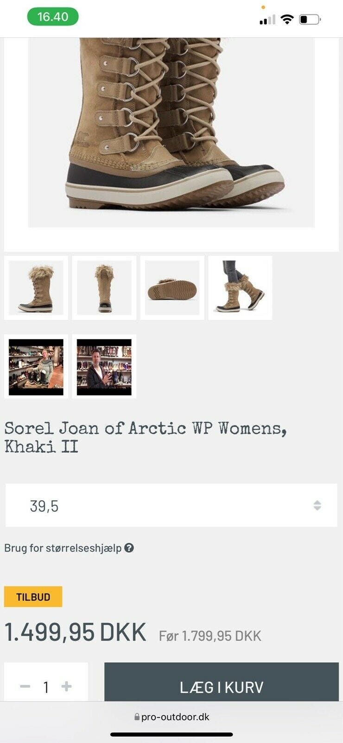Image resolution: width=343 pixels, height=743 pixels.
Task: Click the size selector up-down arrows
Action: 317,505
